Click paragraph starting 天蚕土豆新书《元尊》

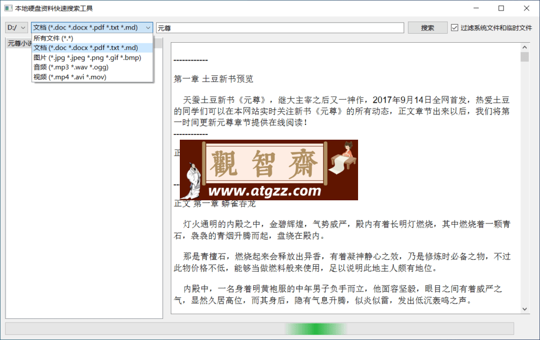pyautogui.click(x=342, y=111)
